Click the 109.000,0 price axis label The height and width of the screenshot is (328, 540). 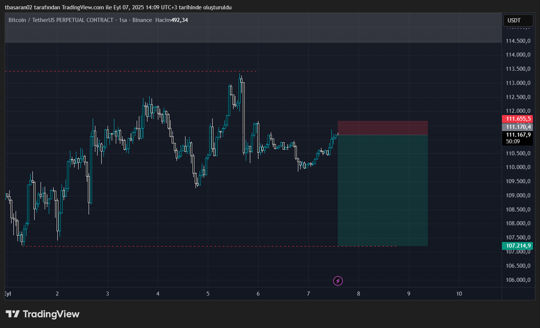(519, 195)
